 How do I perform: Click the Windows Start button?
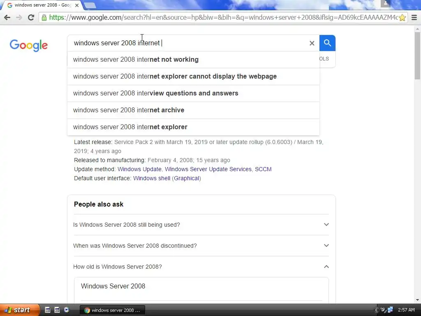pyautogui.click(x=19, y=310)
